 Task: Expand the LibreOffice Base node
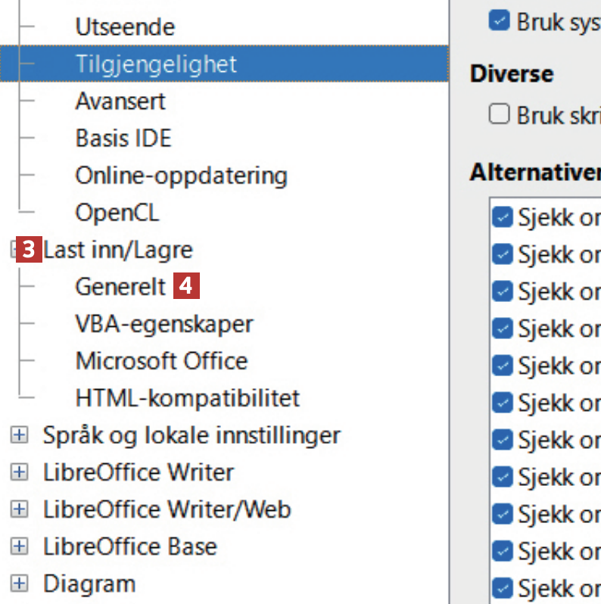pyautogui.click(x=19, y=546)
